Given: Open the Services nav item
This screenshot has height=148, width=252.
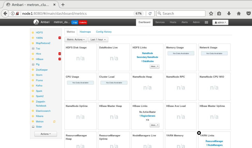Looking at the screenshot, I should pyautogui.click(x=160, y=22).
